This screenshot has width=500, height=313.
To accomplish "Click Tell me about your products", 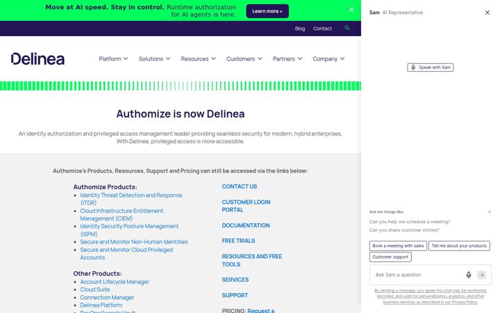I will 459,246.
